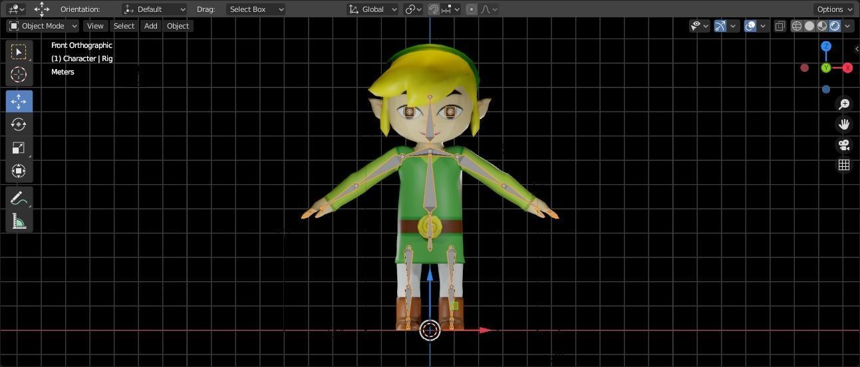Click the character's left eye bone

point(450,112)
